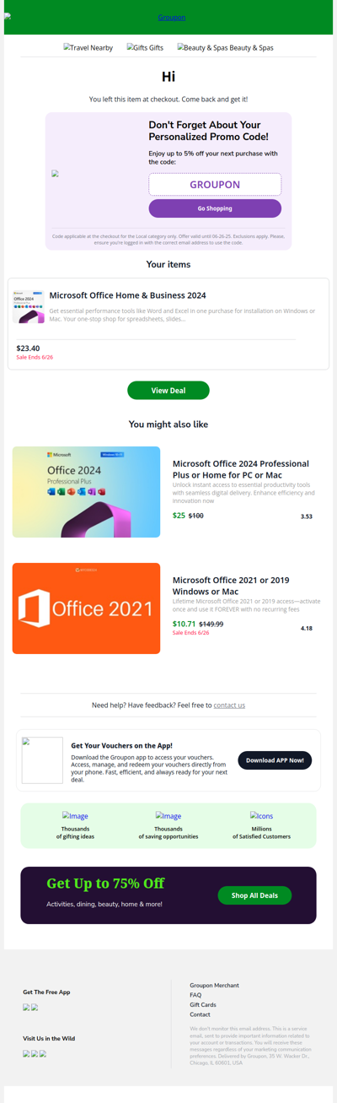Click the GROUPON promo code box
This screenshot has height=1103, width=337.
point(215,184)
